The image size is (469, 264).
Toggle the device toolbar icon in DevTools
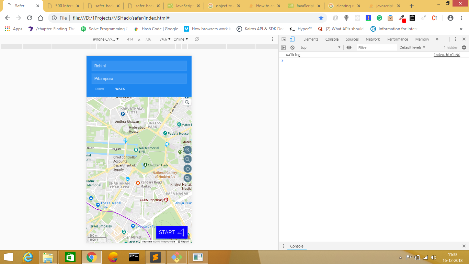point(292,39)
